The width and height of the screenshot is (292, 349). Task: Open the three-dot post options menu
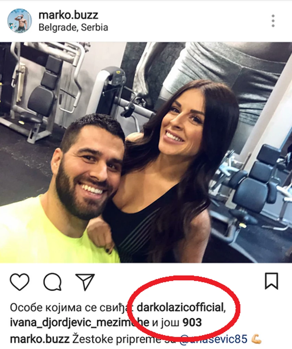tap(273, 21)
